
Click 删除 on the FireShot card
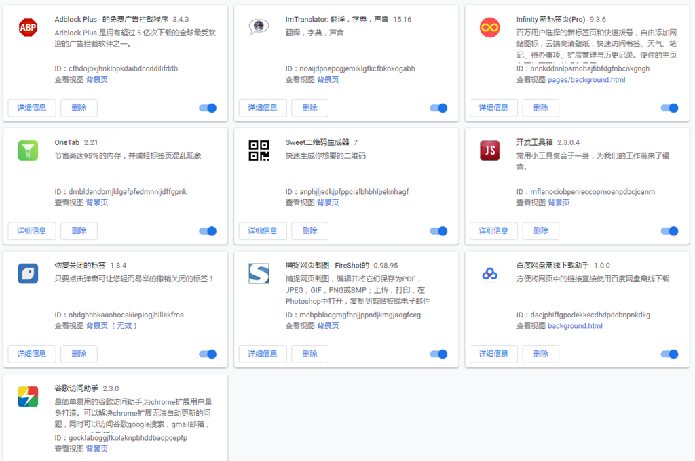click(x=309, y=354)
